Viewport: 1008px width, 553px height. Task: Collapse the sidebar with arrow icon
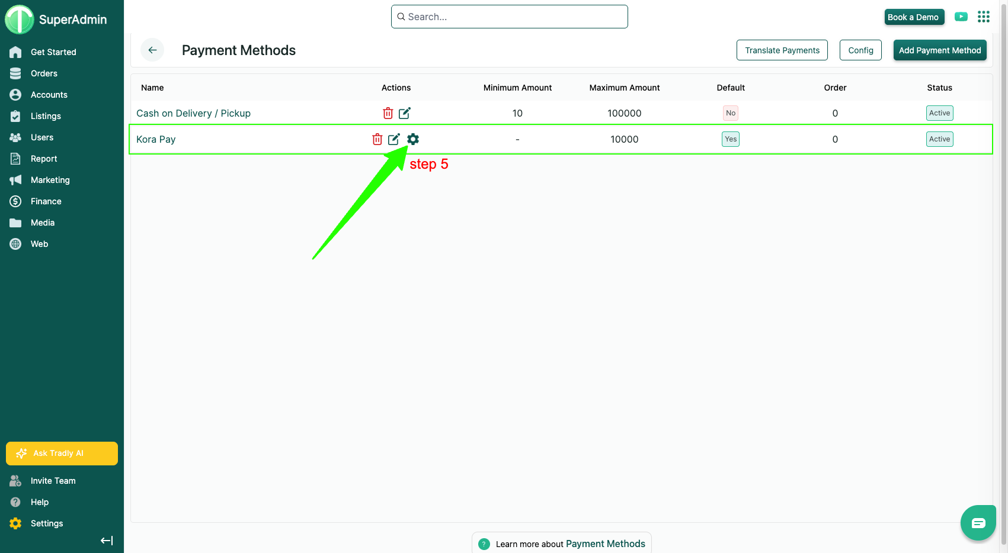click(x=107, y=541)
